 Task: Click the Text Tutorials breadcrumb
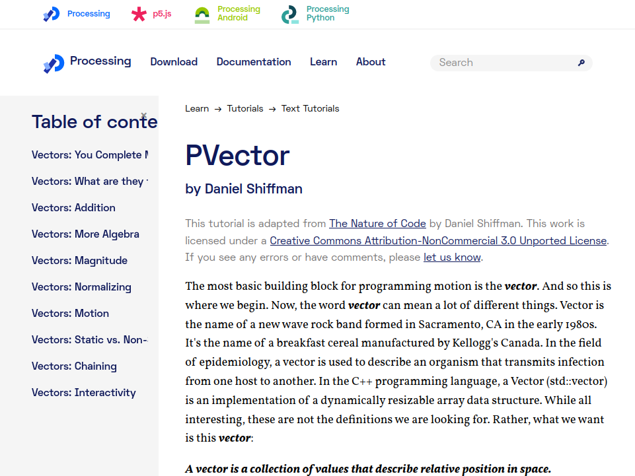[x=310, y=109]
